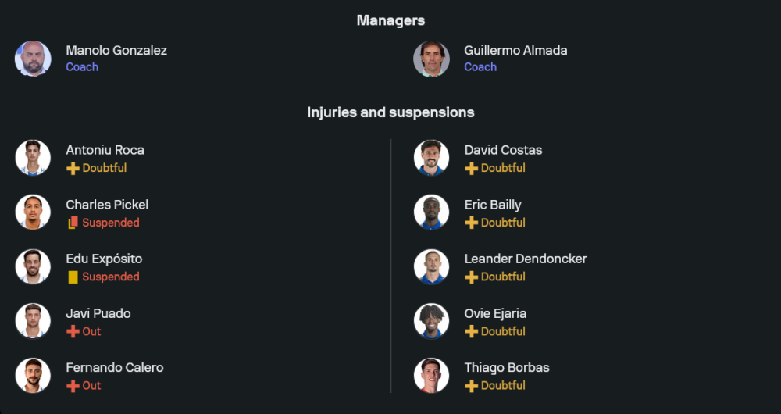781x414 pixels.
Task: Click the doubtful cross icon under David Costas
Action: click(471, 168)
